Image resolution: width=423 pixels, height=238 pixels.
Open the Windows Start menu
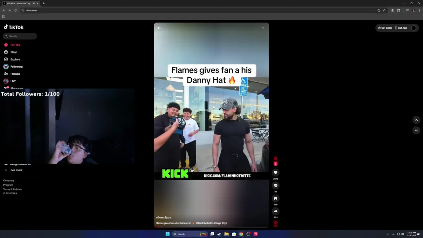168,234
